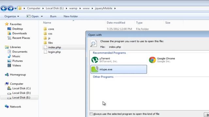This screenshot has width=209, height=117.
Task: Open Local Disk (C:) in sidebar
Action: (22, 88)
